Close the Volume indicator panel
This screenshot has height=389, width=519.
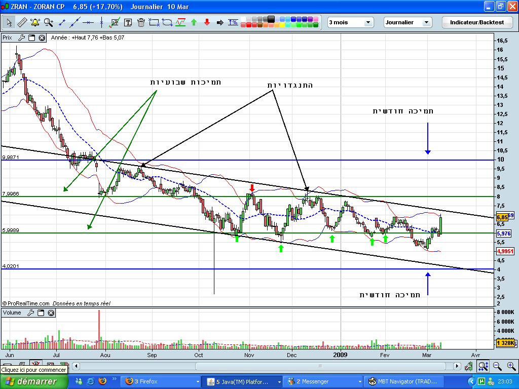pyautogui.click(x=51, y=313)
